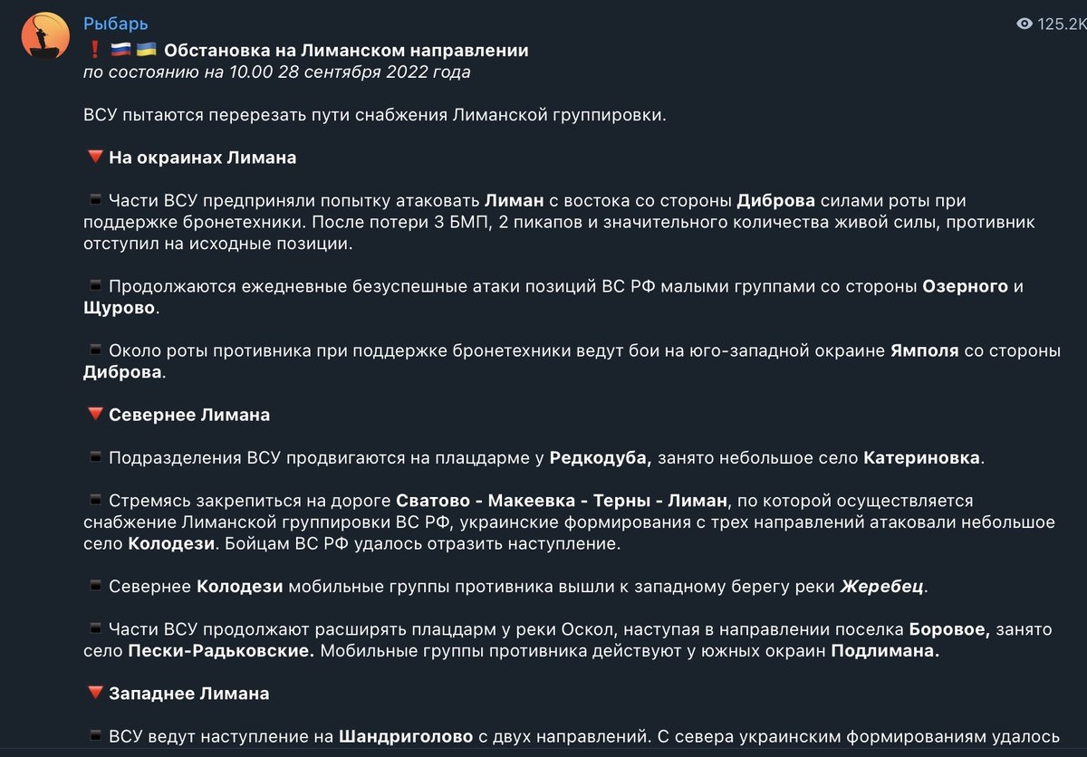This screenshot has width=1087, height=757.
Task: Click the Ukrainian flag emoji
Action: pos(147,51)
